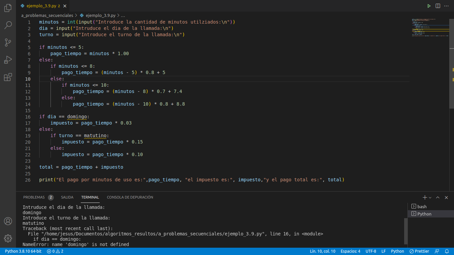Change language mode Python in status bar
The width and height of the screenshot is (454, 255).
tap(397, 251)
